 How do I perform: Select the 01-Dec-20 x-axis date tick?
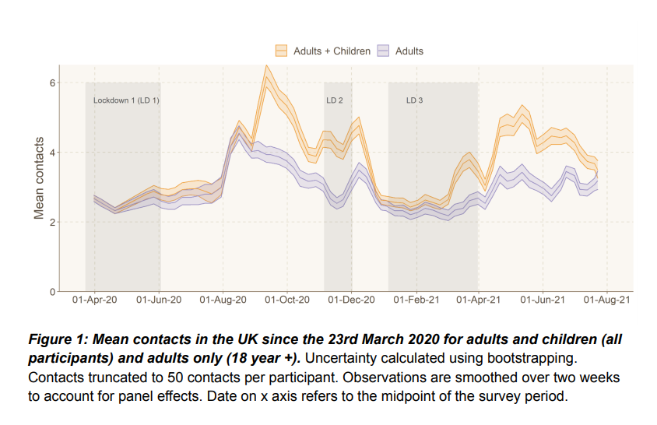coord(351,299)
